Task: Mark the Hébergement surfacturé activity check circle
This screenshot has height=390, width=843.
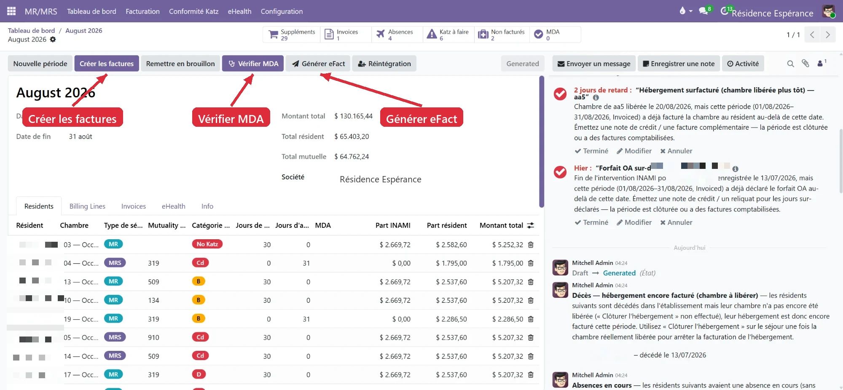Action: click(560, 94)
